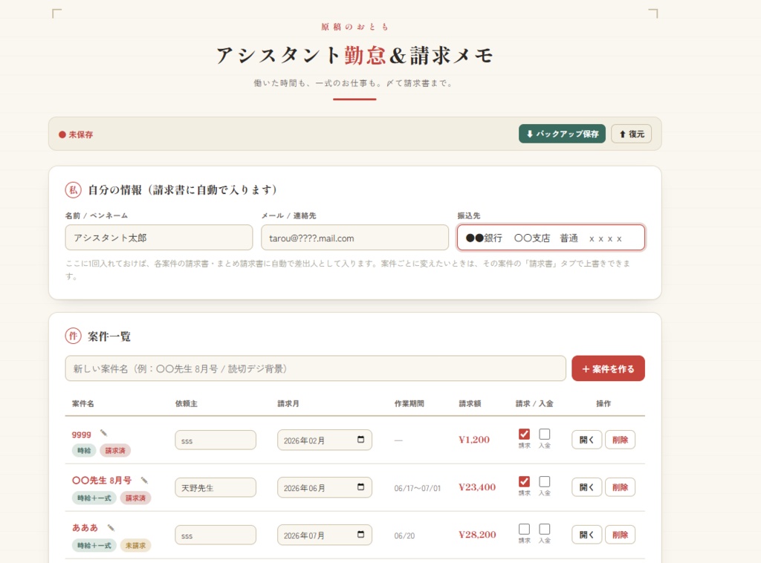Open calendar picker icon for 2026年02月
This screenshot has height=563, width=761.
pos(360,440)
